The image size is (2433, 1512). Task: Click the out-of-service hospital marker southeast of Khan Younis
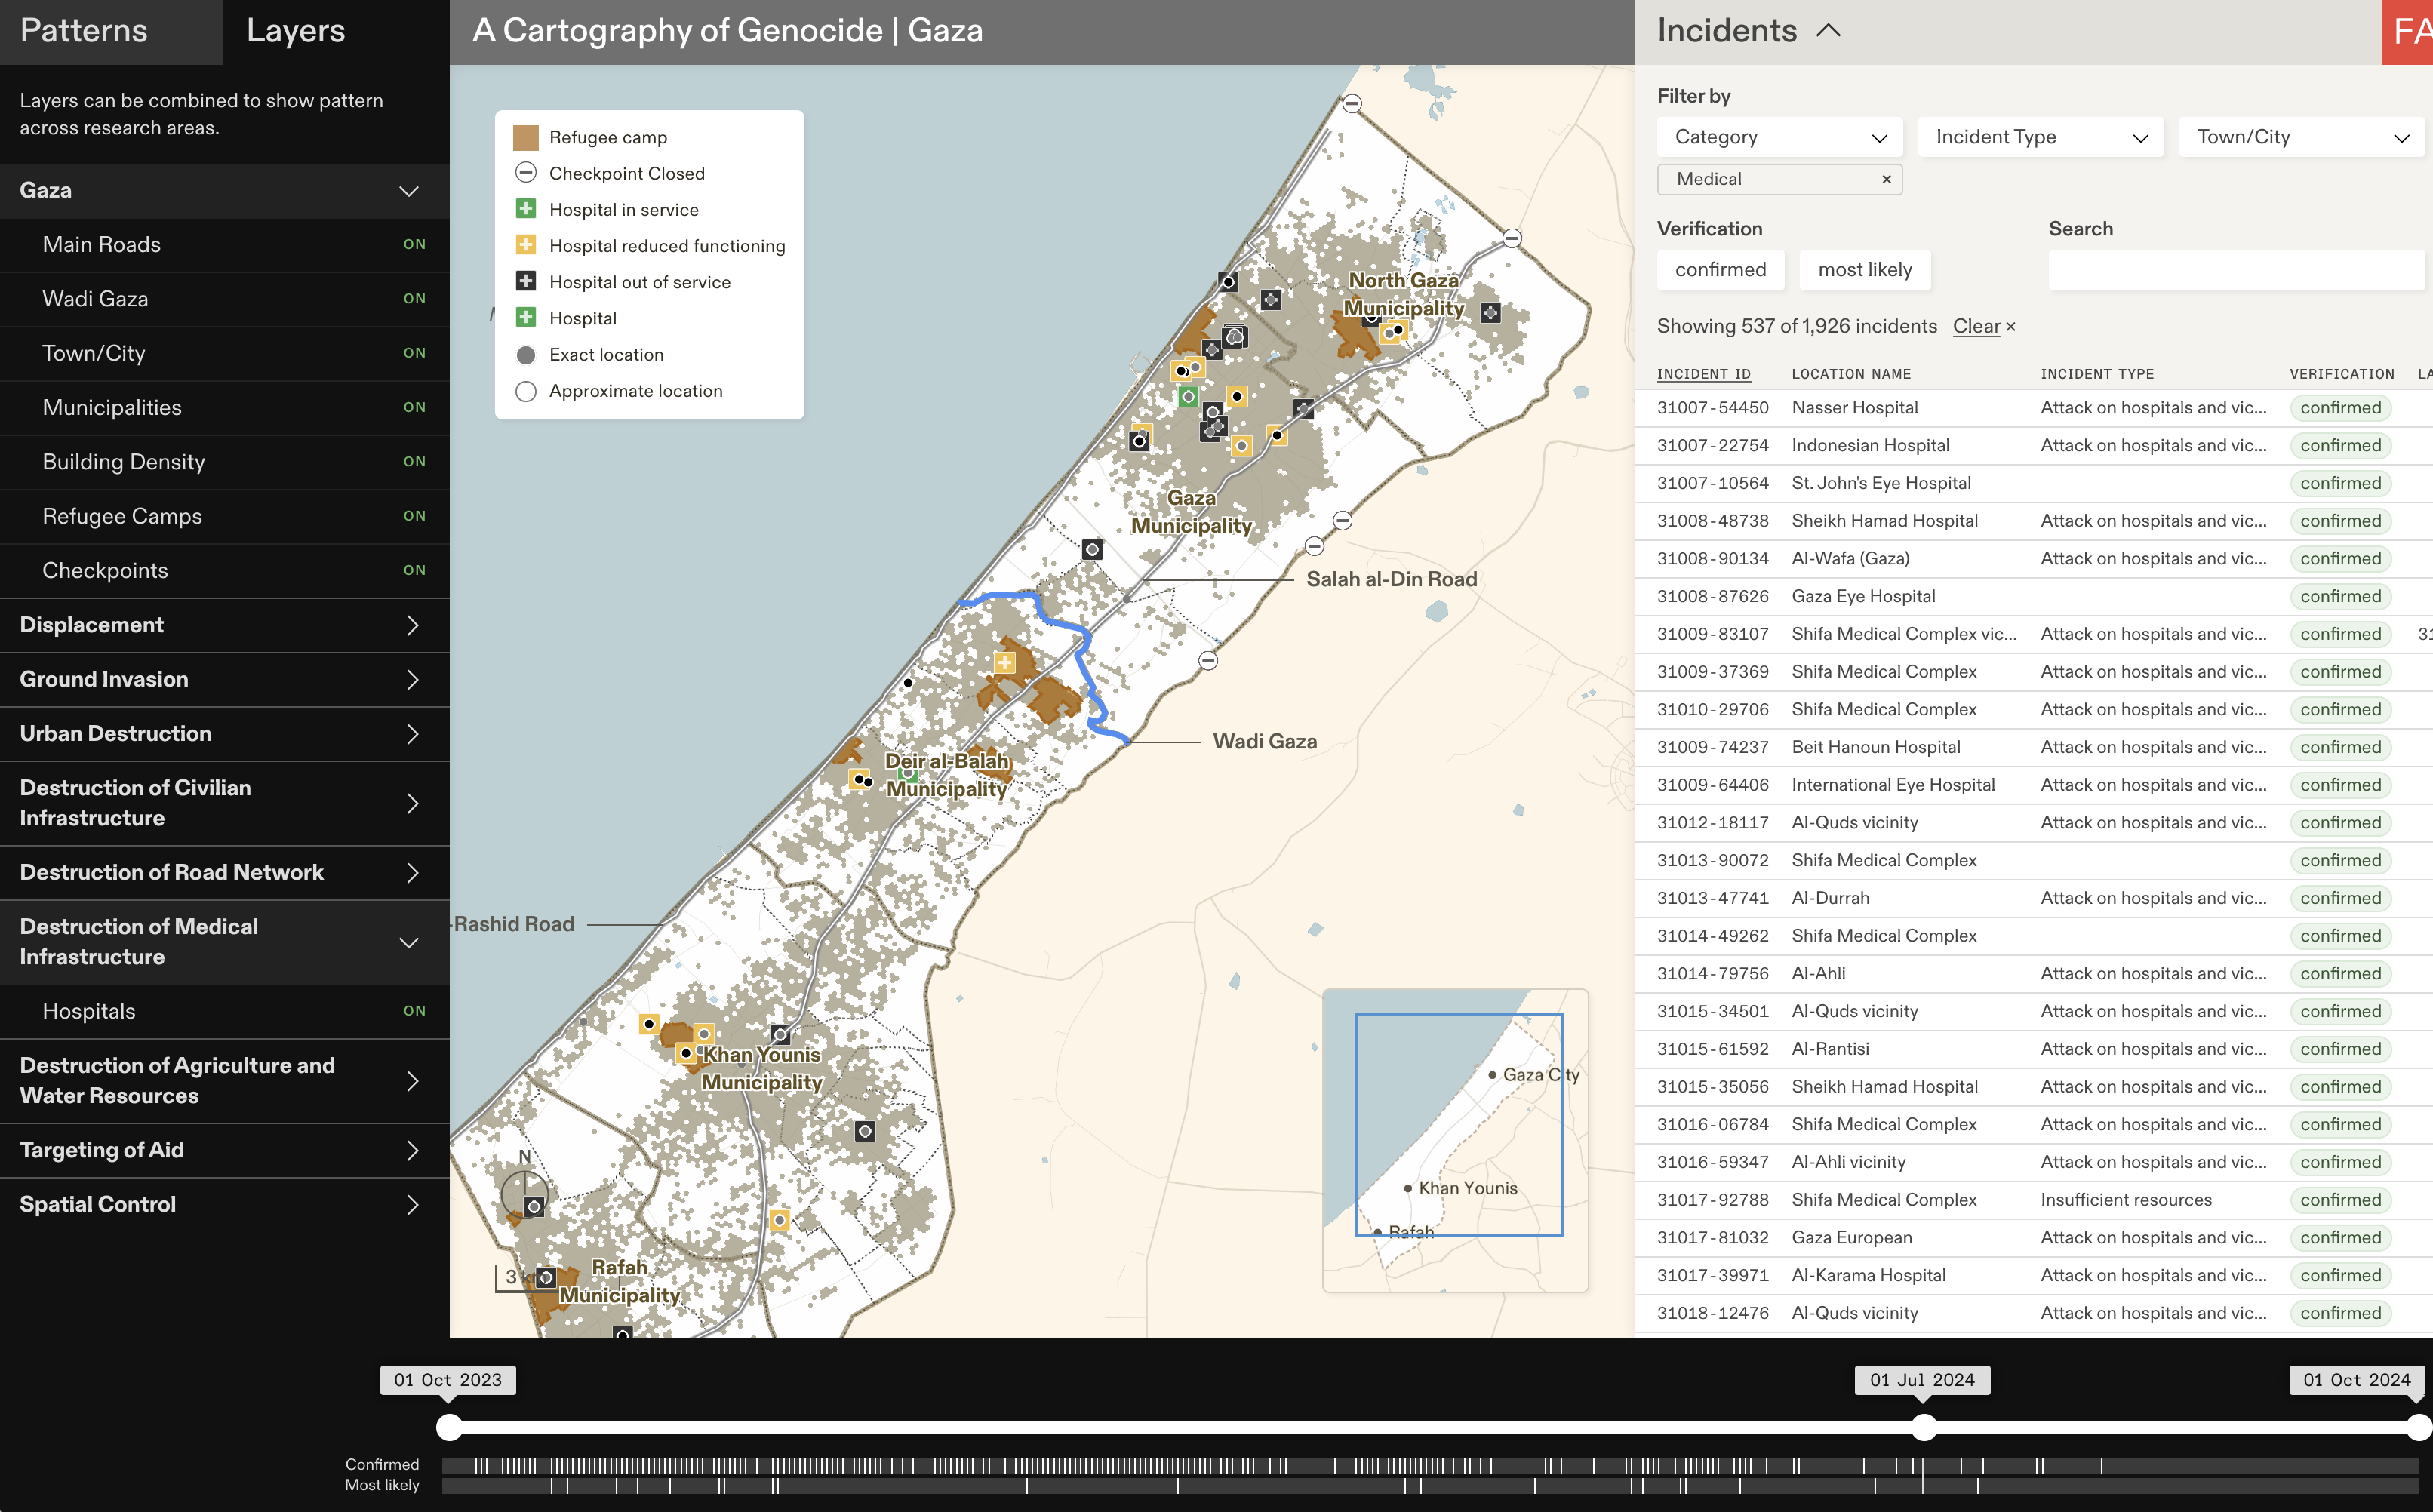(865, 1131)
